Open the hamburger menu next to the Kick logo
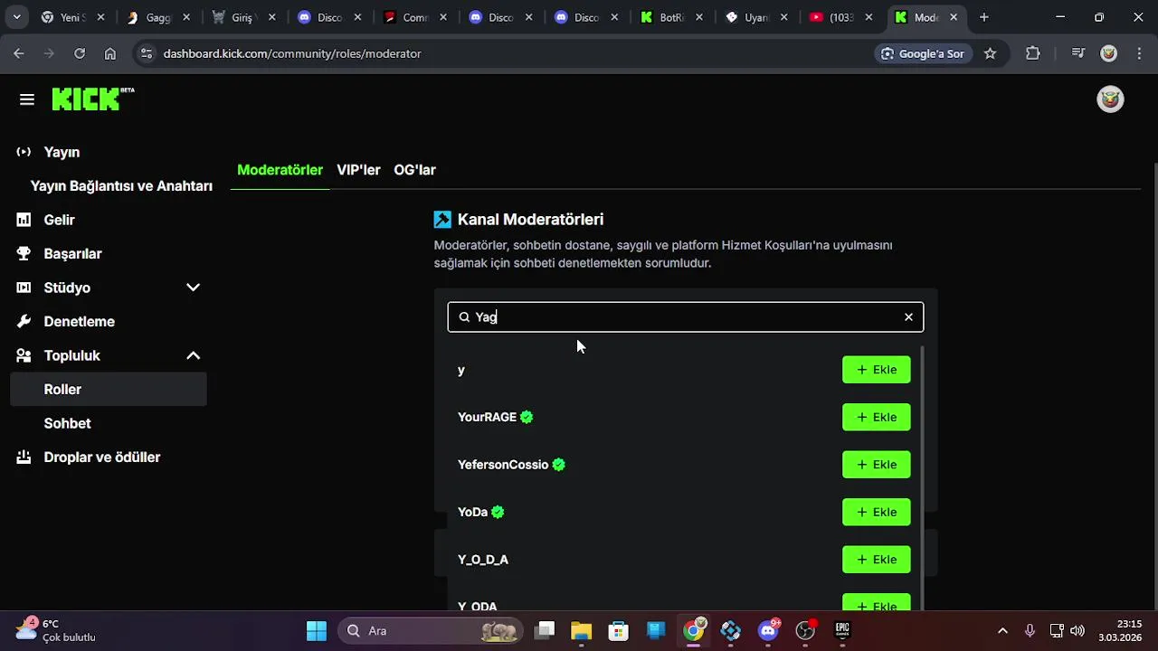1158x651 pixels. click(27, 99)
